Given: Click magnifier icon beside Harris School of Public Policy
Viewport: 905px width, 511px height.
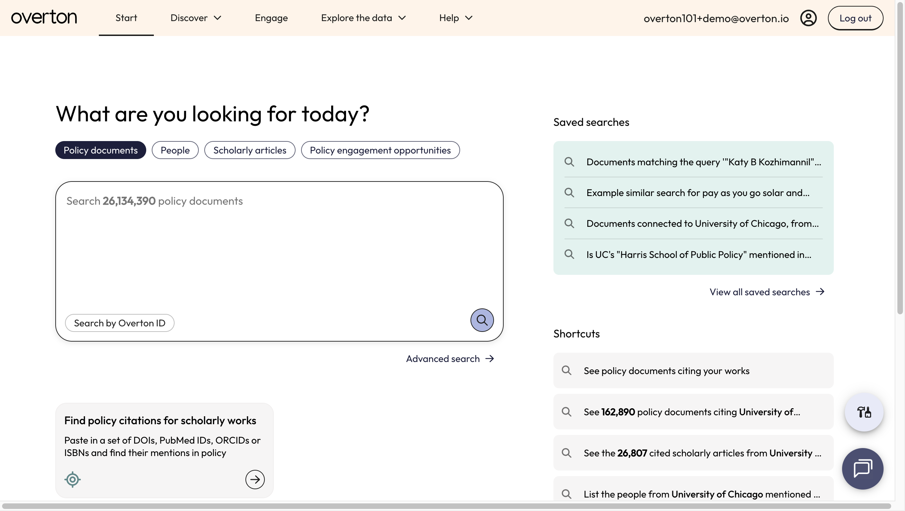Looking at the screenshot, I should pyautogui.click(x=569, y=254).
